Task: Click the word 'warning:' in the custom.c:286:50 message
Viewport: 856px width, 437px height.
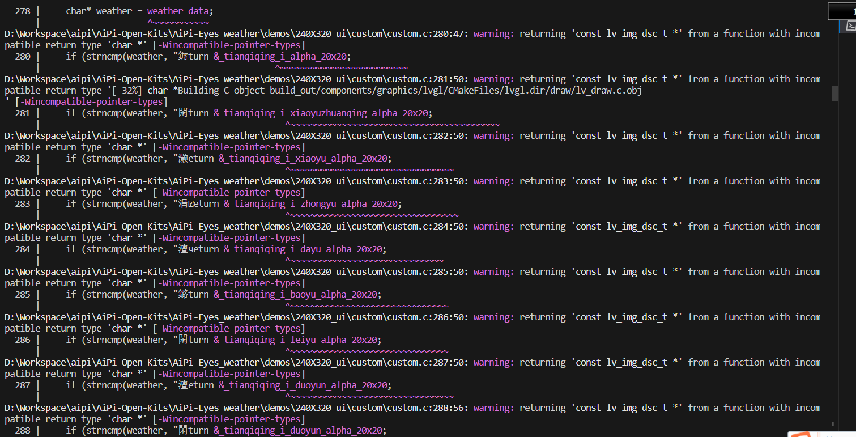Action: (x=494, y=317)
